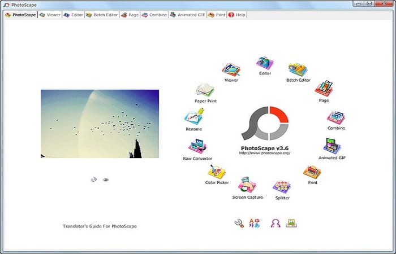Open the Rename tool icon

tap(194, 116)
